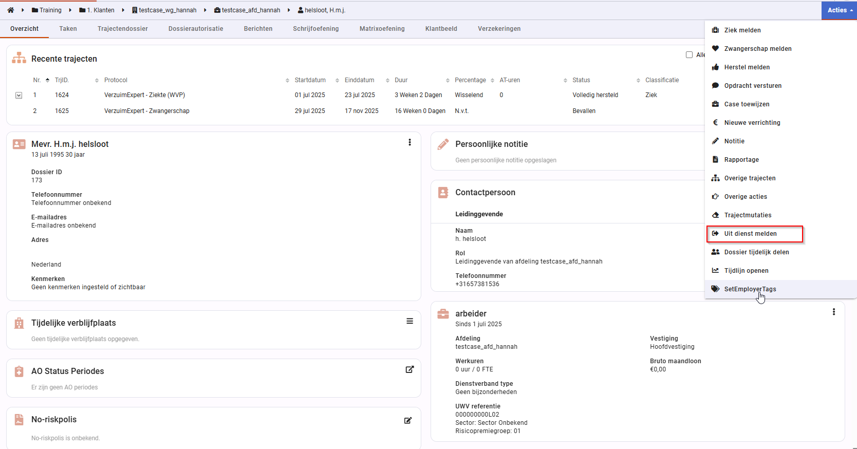Open testcase_afd_hannah in the breadcrumb
The height and width of the screenshot is (449, 857).
point(247,10)
